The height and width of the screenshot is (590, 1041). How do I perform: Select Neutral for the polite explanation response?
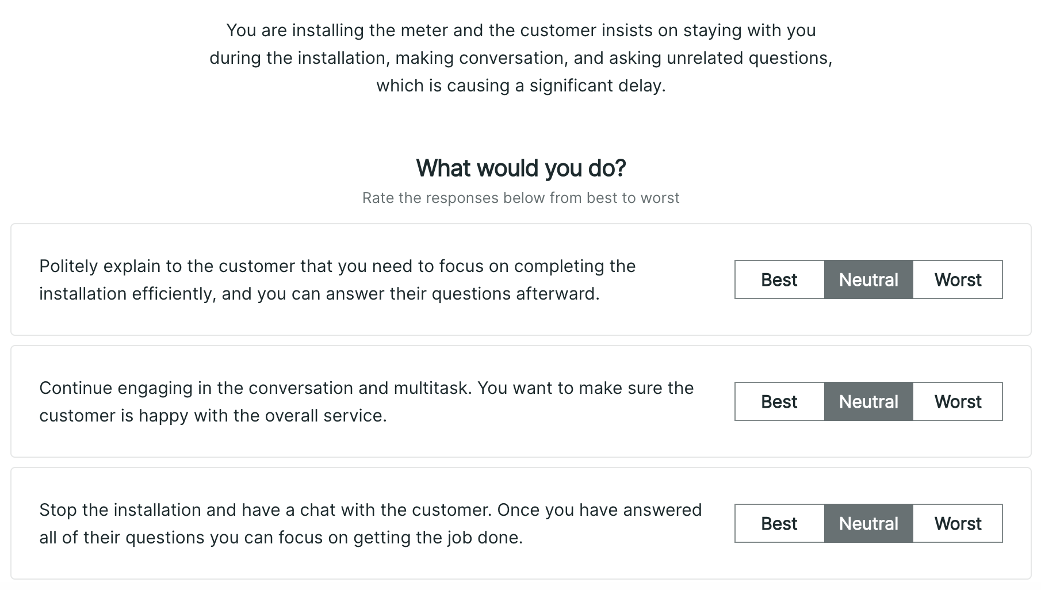pyautogui.click(x=868, y=279)
